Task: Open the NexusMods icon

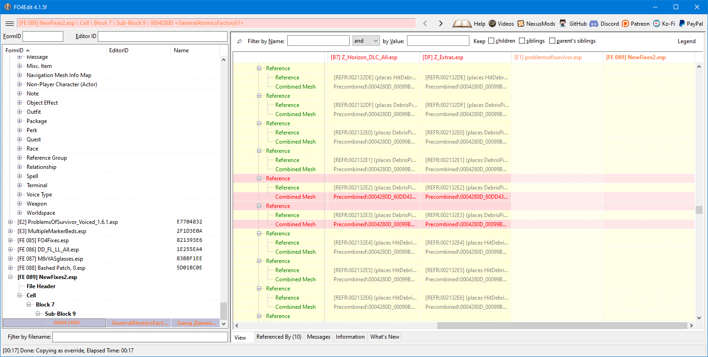Action: [521, 23]
